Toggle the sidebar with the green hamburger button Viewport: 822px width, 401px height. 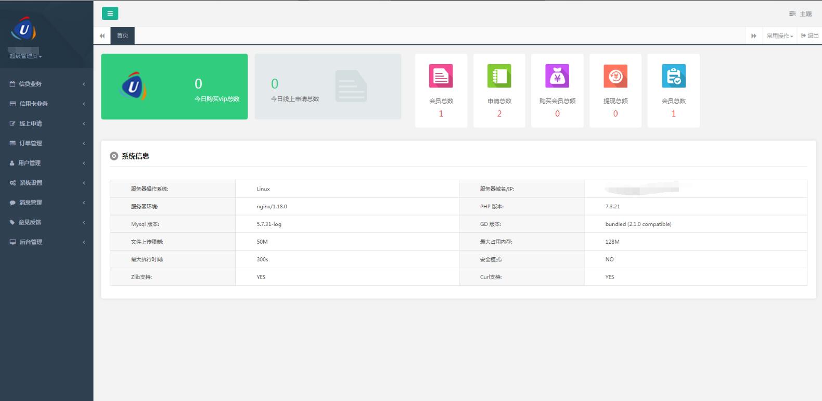point(110,14)
